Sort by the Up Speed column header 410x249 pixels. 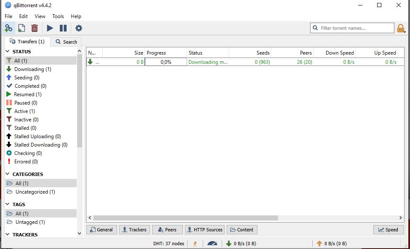pos(377,52)
